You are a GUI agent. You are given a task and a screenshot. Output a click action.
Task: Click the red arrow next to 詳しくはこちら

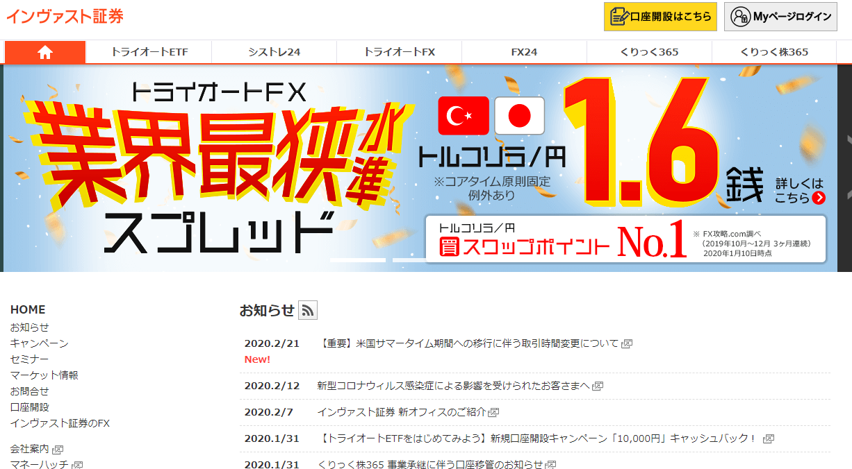click(819, 198)
